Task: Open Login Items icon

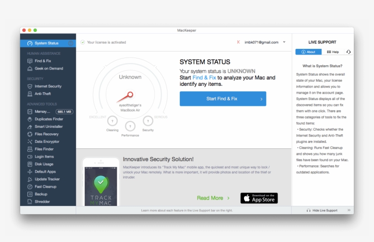Action: pos(30,157)
